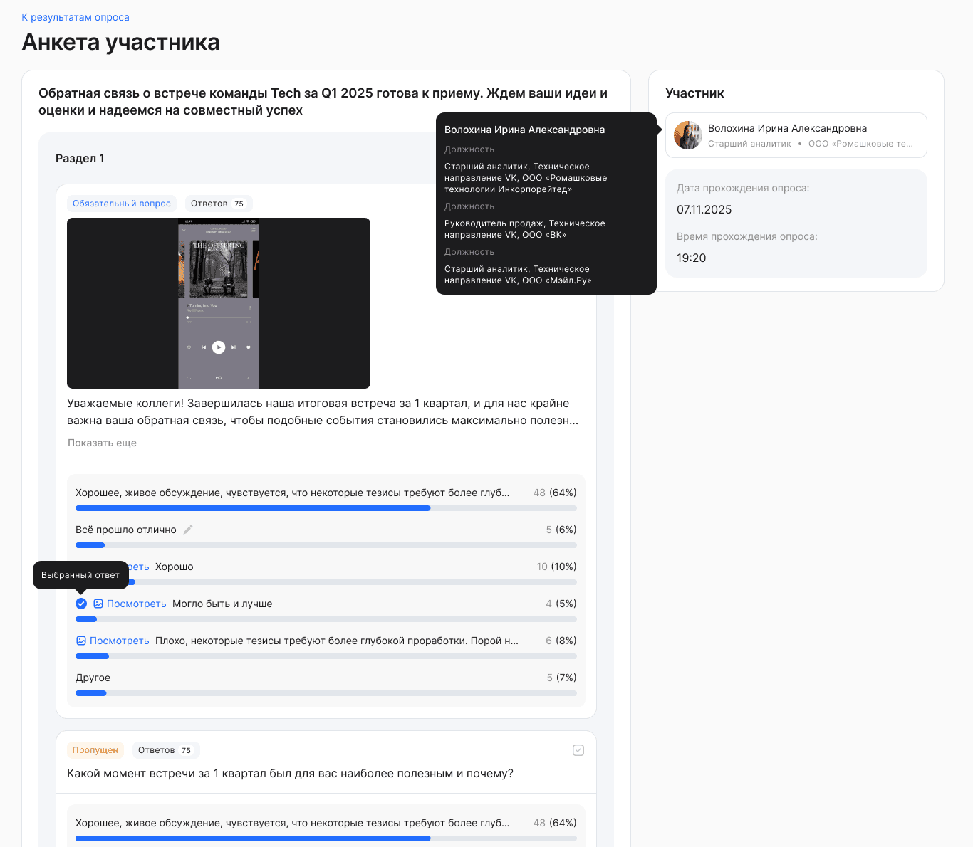Image resolution: width=973 pixels, height=847 pixels.
Task: Open the music player image attachment
Action: [219, 303]
